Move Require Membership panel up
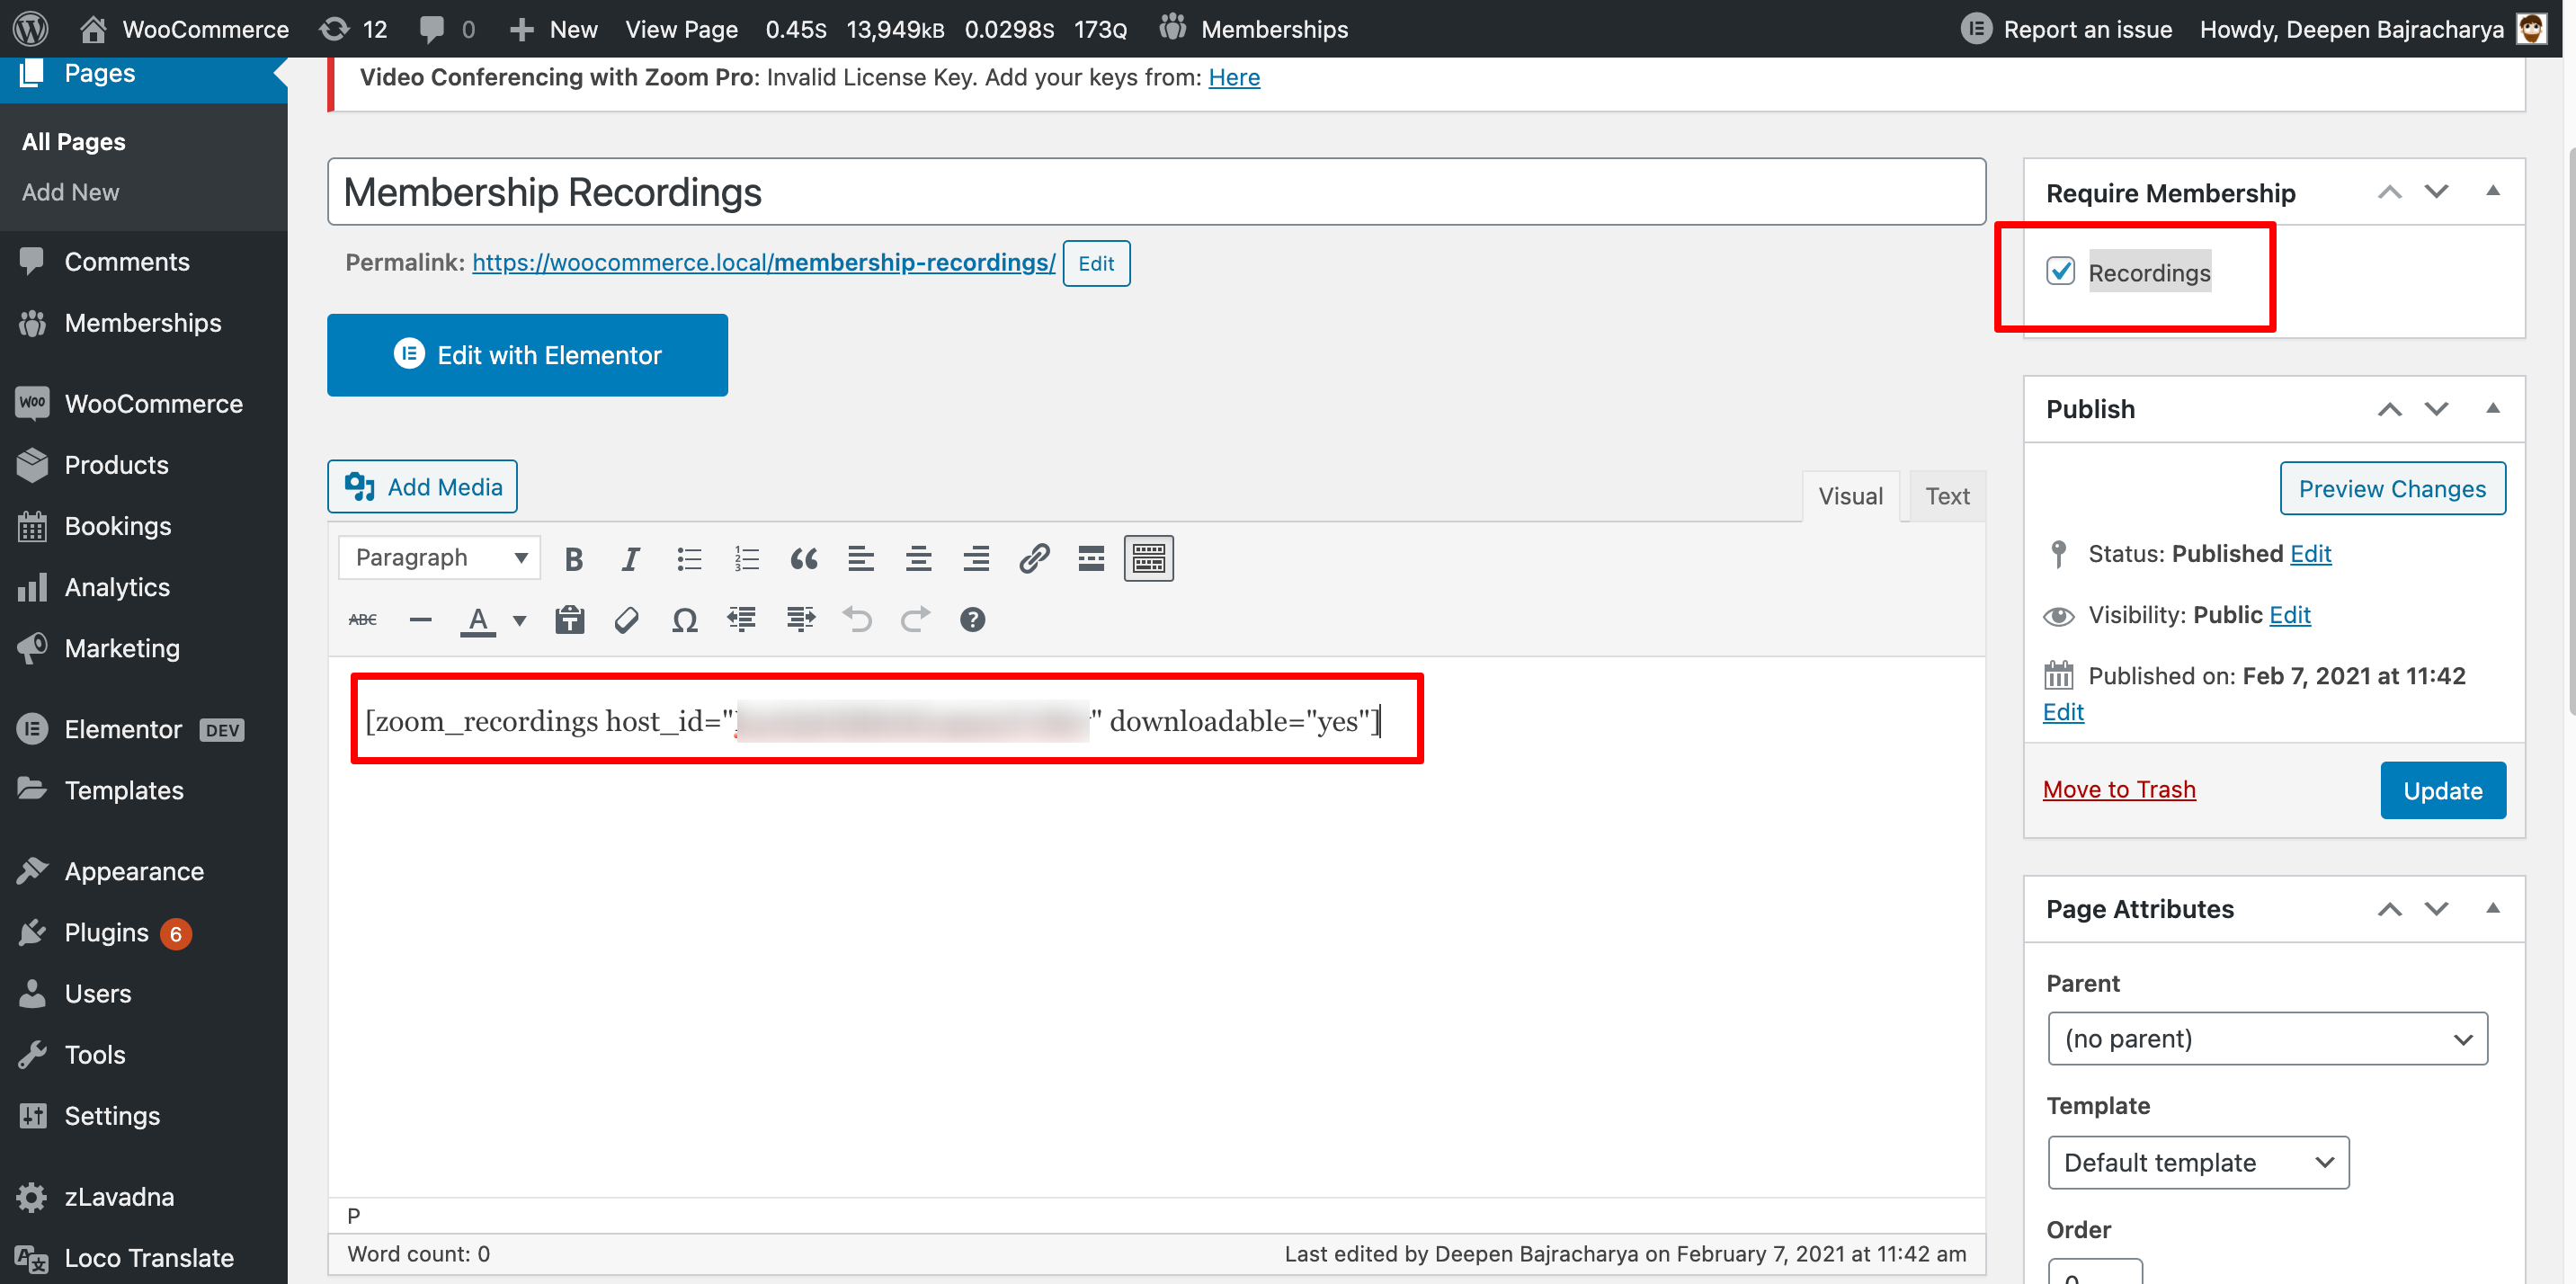The image size is (2576, 1284). [2390, 192]
